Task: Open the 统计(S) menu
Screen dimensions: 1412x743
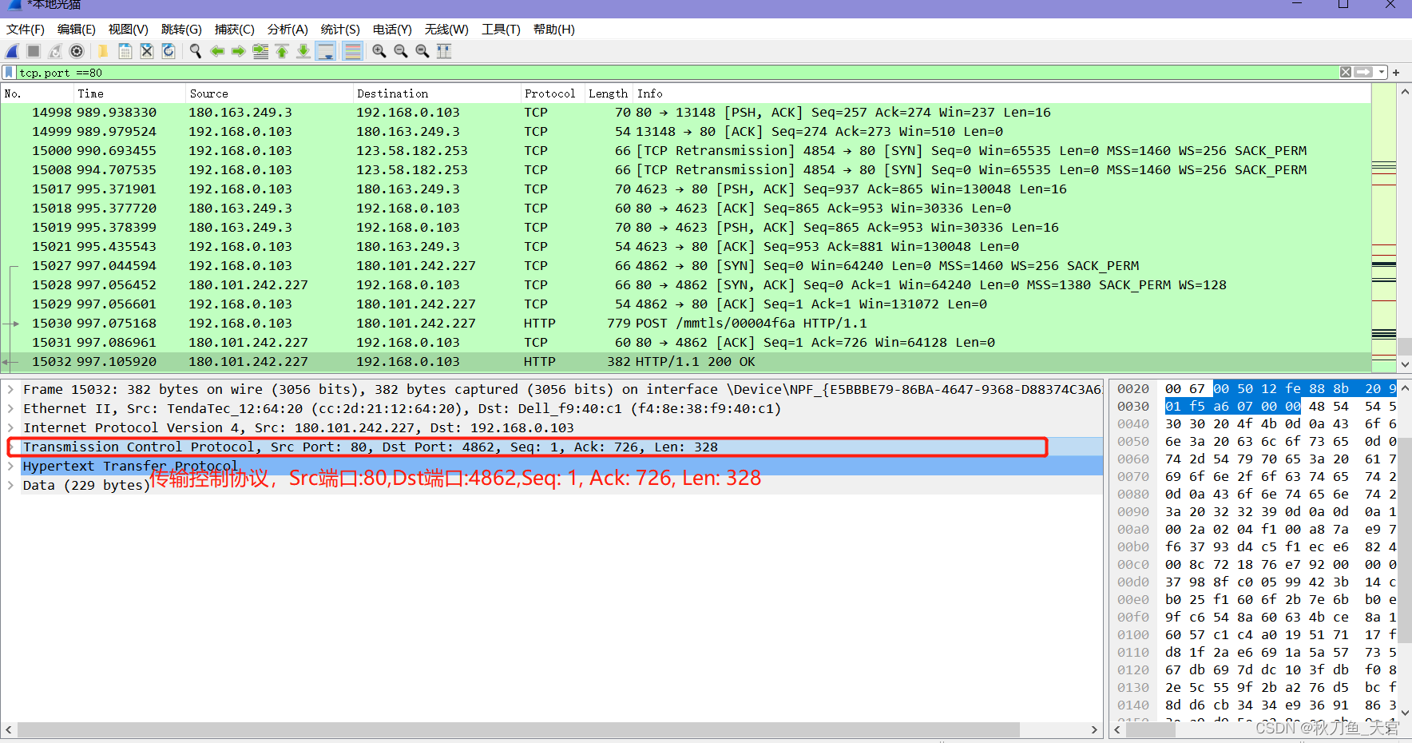Action: coord(340,30)
